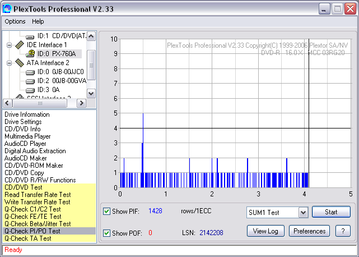Collapse the IDE Interface 1 tree node
The image size is (359, 257).
click(x=9, y=45)
